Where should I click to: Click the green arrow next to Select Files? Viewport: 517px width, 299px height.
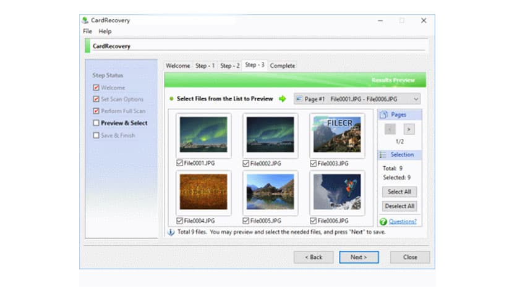282,99
